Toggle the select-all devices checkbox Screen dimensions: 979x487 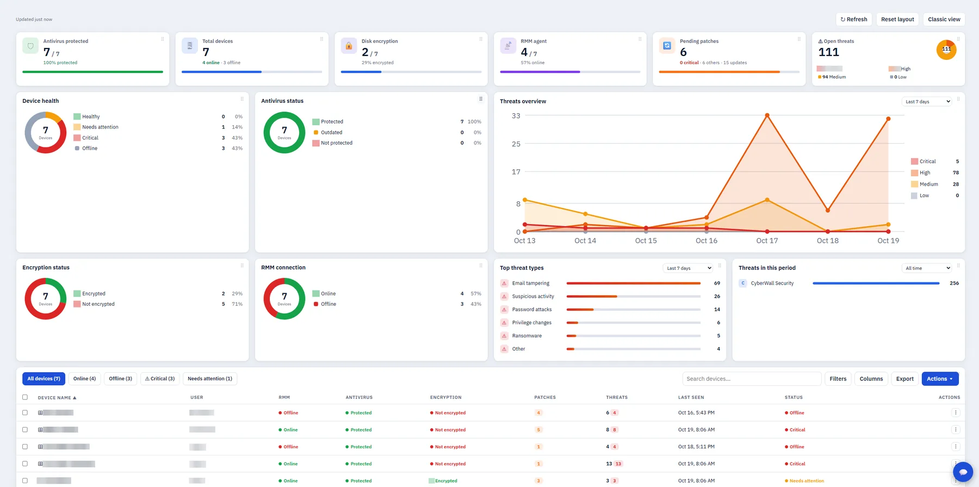point(25,397)
